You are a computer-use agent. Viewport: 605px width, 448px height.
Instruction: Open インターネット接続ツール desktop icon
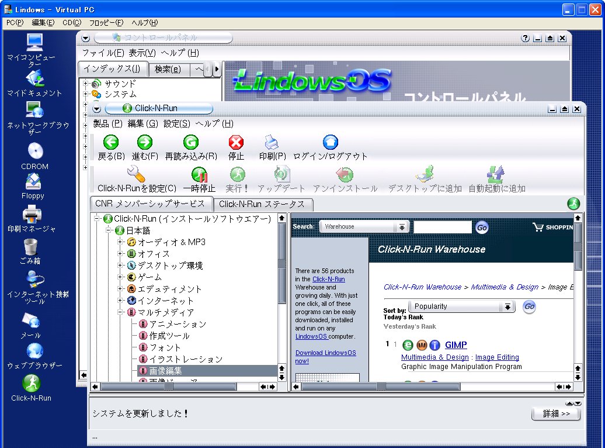(x=35, y=279)
